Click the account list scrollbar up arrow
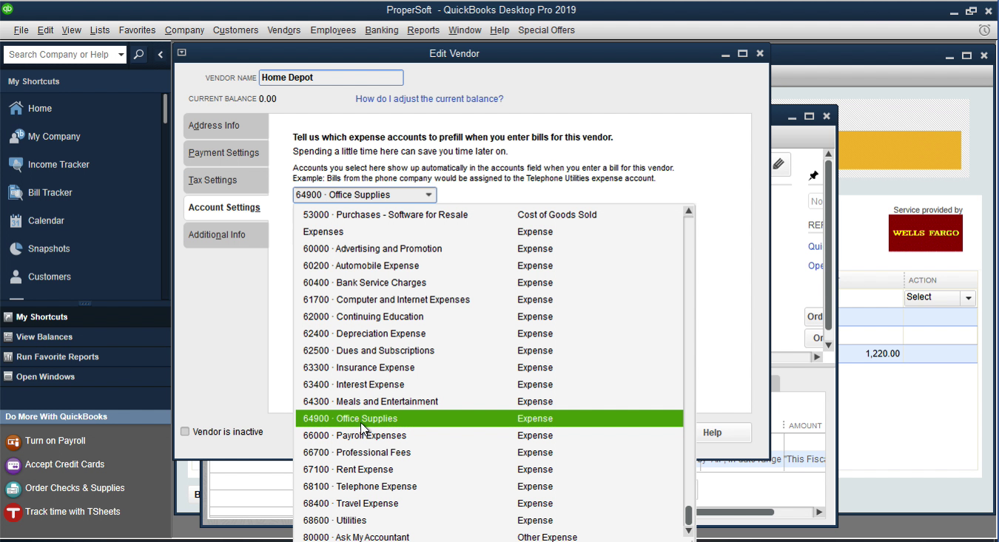Viewport: 999px width, 542px height. 689,211
